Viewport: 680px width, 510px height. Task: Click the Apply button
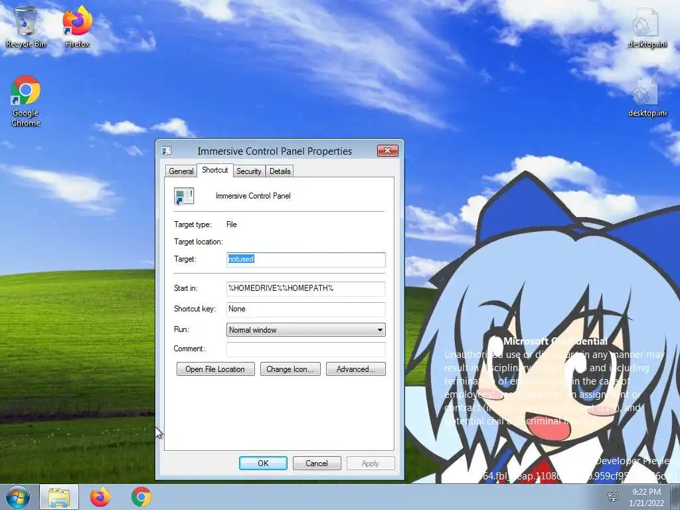[371, 463]
